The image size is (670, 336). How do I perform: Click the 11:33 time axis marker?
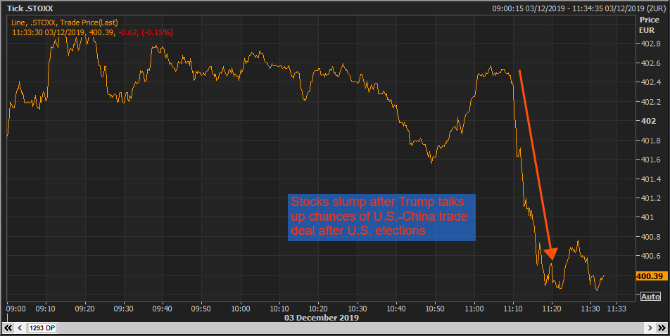click(x=617, y=308)
